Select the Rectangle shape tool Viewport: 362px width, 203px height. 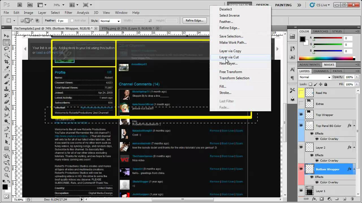point(7,149)
